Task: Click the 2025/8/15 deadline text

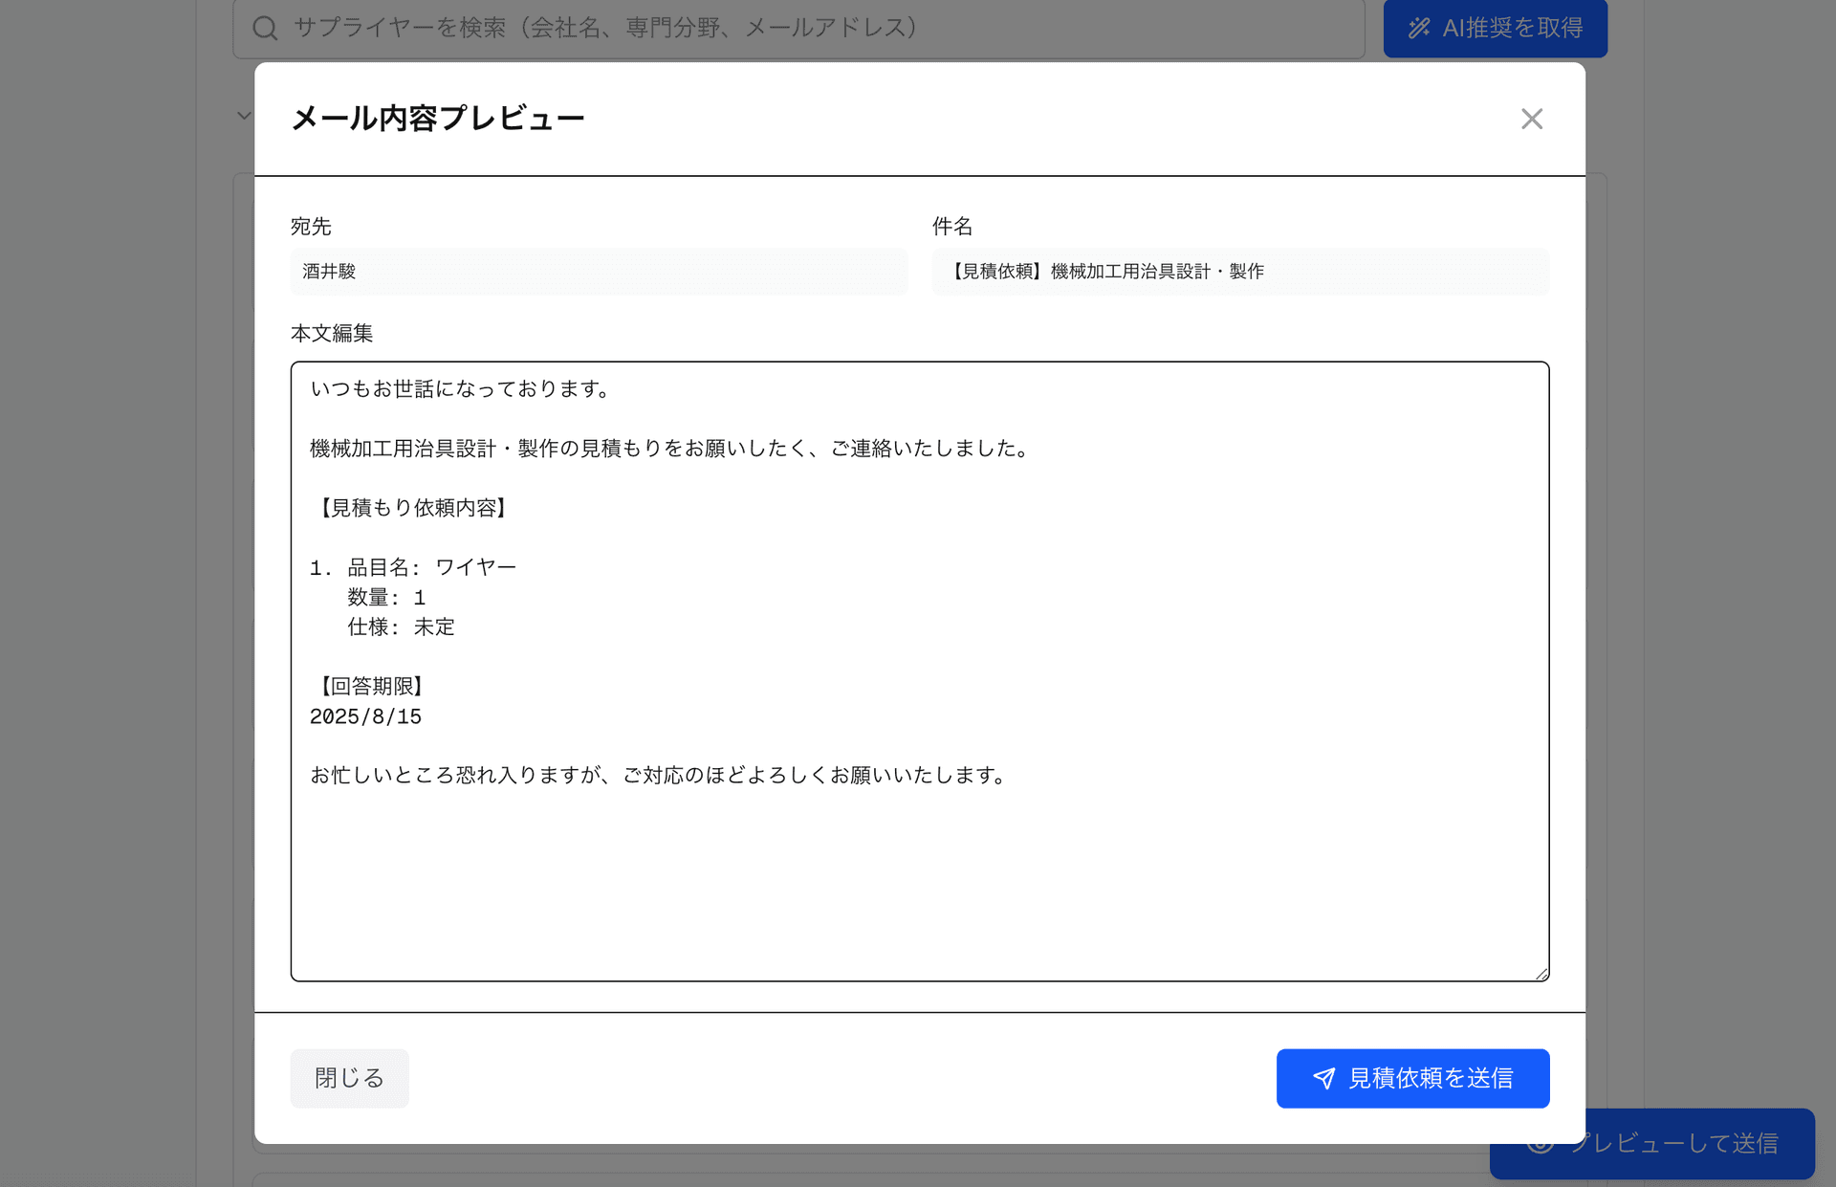Action: pyautogui.click(x=365, y=716)
